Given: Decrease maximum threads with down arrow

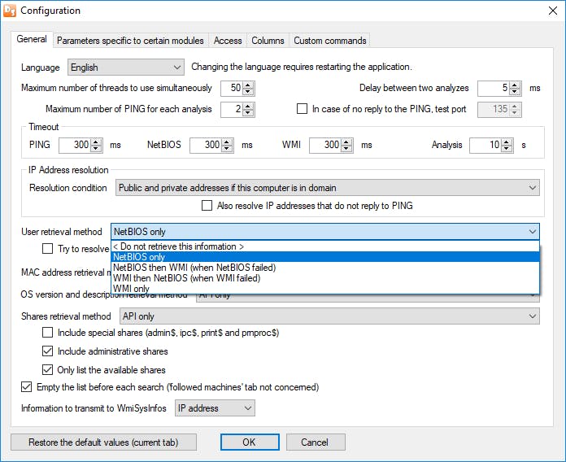Looking at the screenshot, I should click(248, 91).
